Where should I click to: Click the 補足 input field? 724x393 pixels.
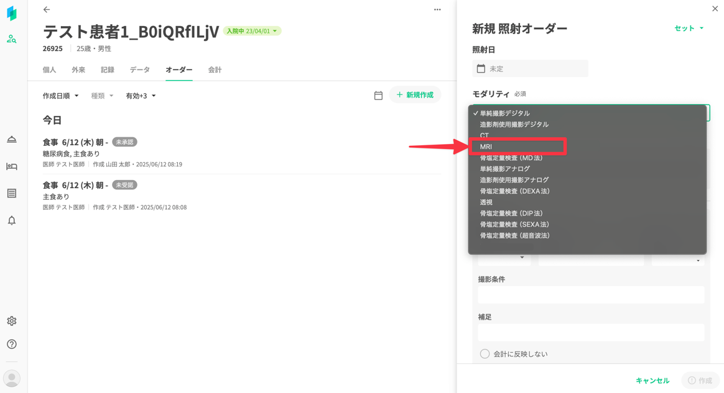pyautogui.click(x=591, y=332)
